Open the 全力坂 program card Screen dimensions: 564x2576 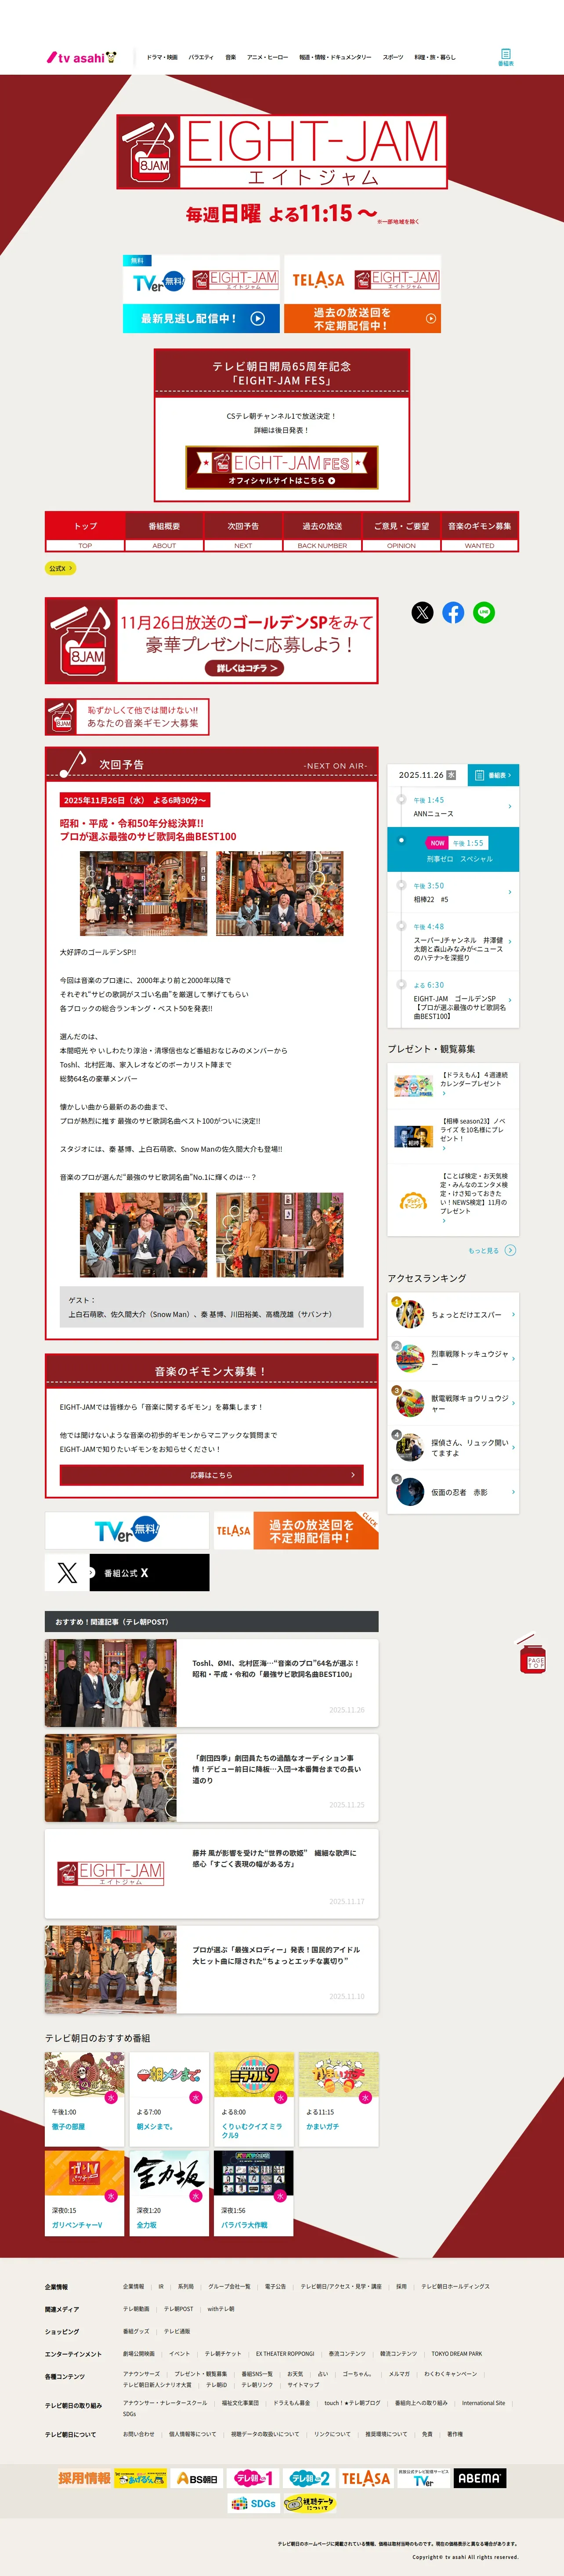tap(169, 2193)
